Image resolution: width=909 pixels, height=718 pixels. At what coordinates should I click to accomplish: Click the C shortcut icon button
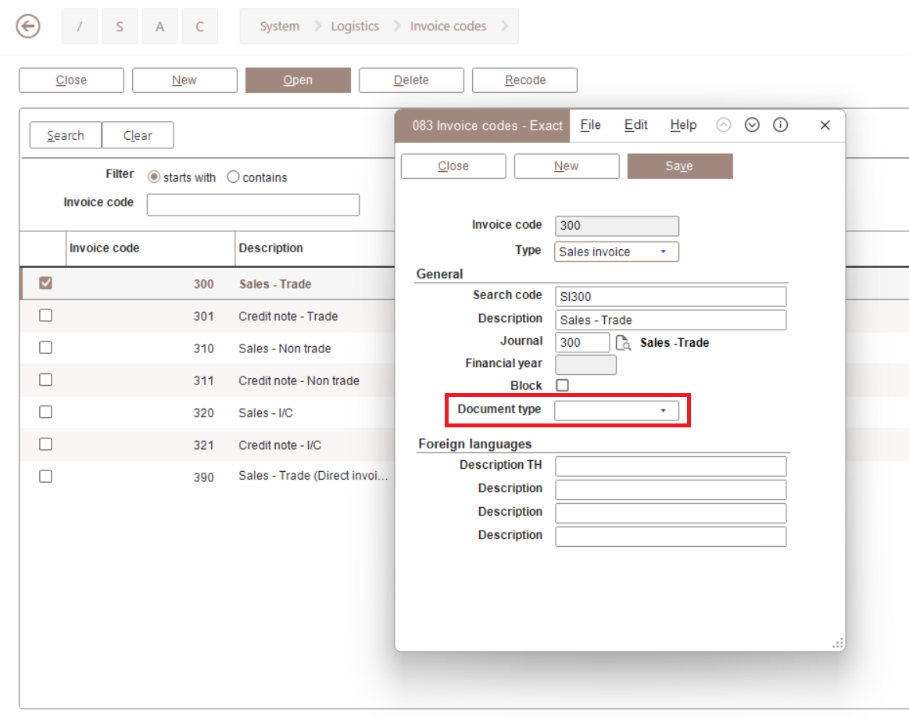tap(200, 27)
